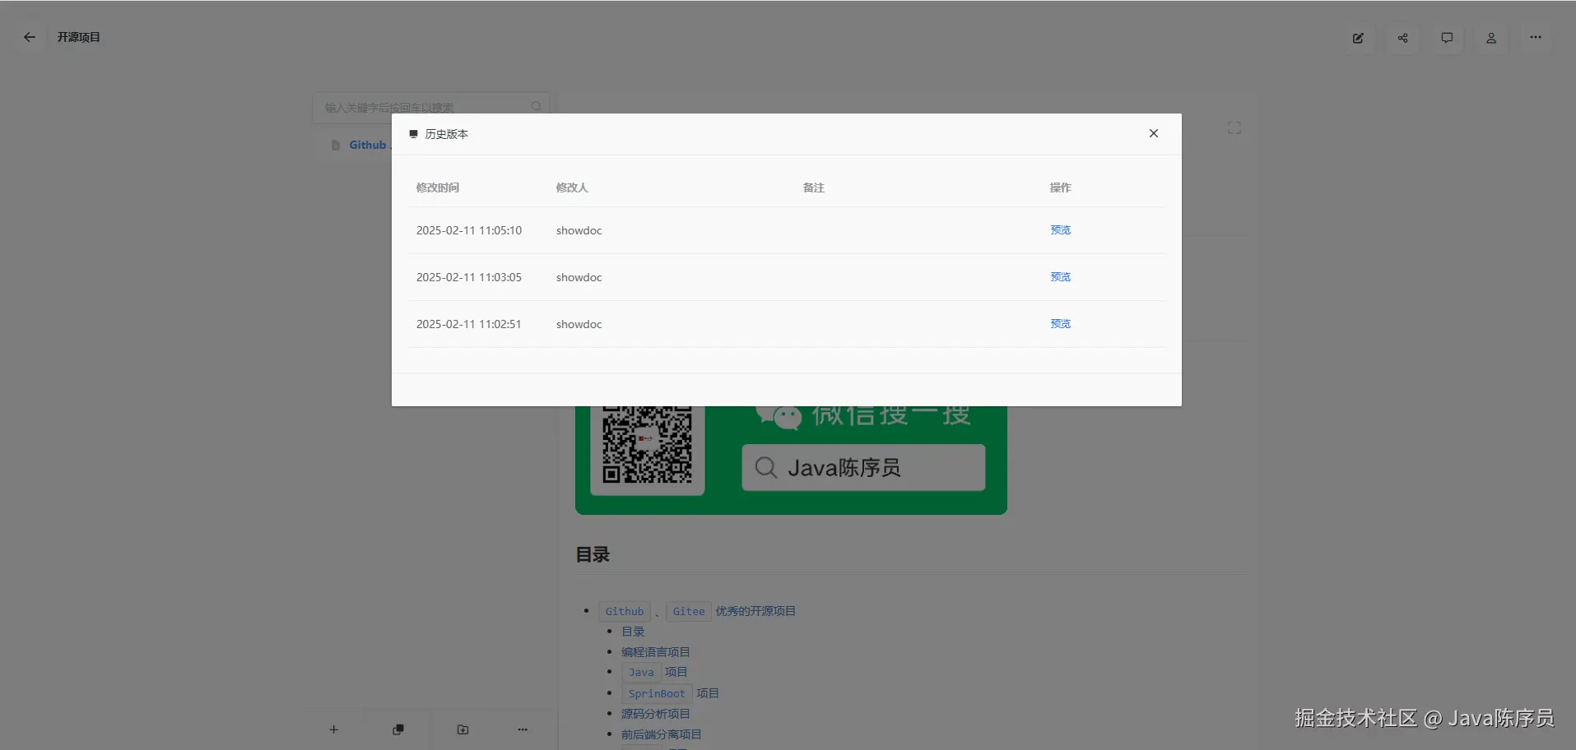
Task: Select the timestamp 2025-02-11 11:02:51
Action: coord(469,324)
